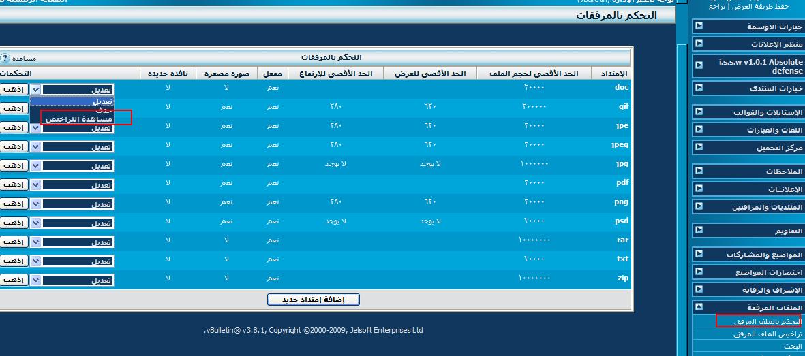Collapse the الملفات المرفقة sidebar section
This screenshot has width=805, height=356.
(699, 308)
